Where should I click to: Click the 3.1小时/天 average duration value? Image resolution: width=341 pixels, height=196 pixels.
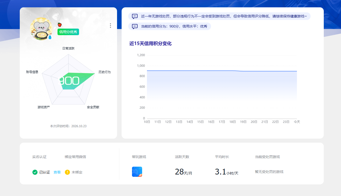pos(226,172)
